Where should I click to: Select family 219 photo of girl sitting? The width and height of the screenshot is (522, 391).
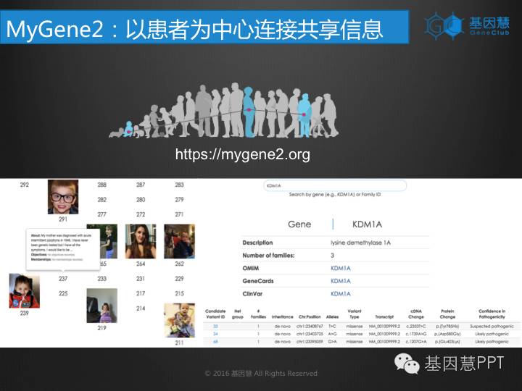click(101, 305)
